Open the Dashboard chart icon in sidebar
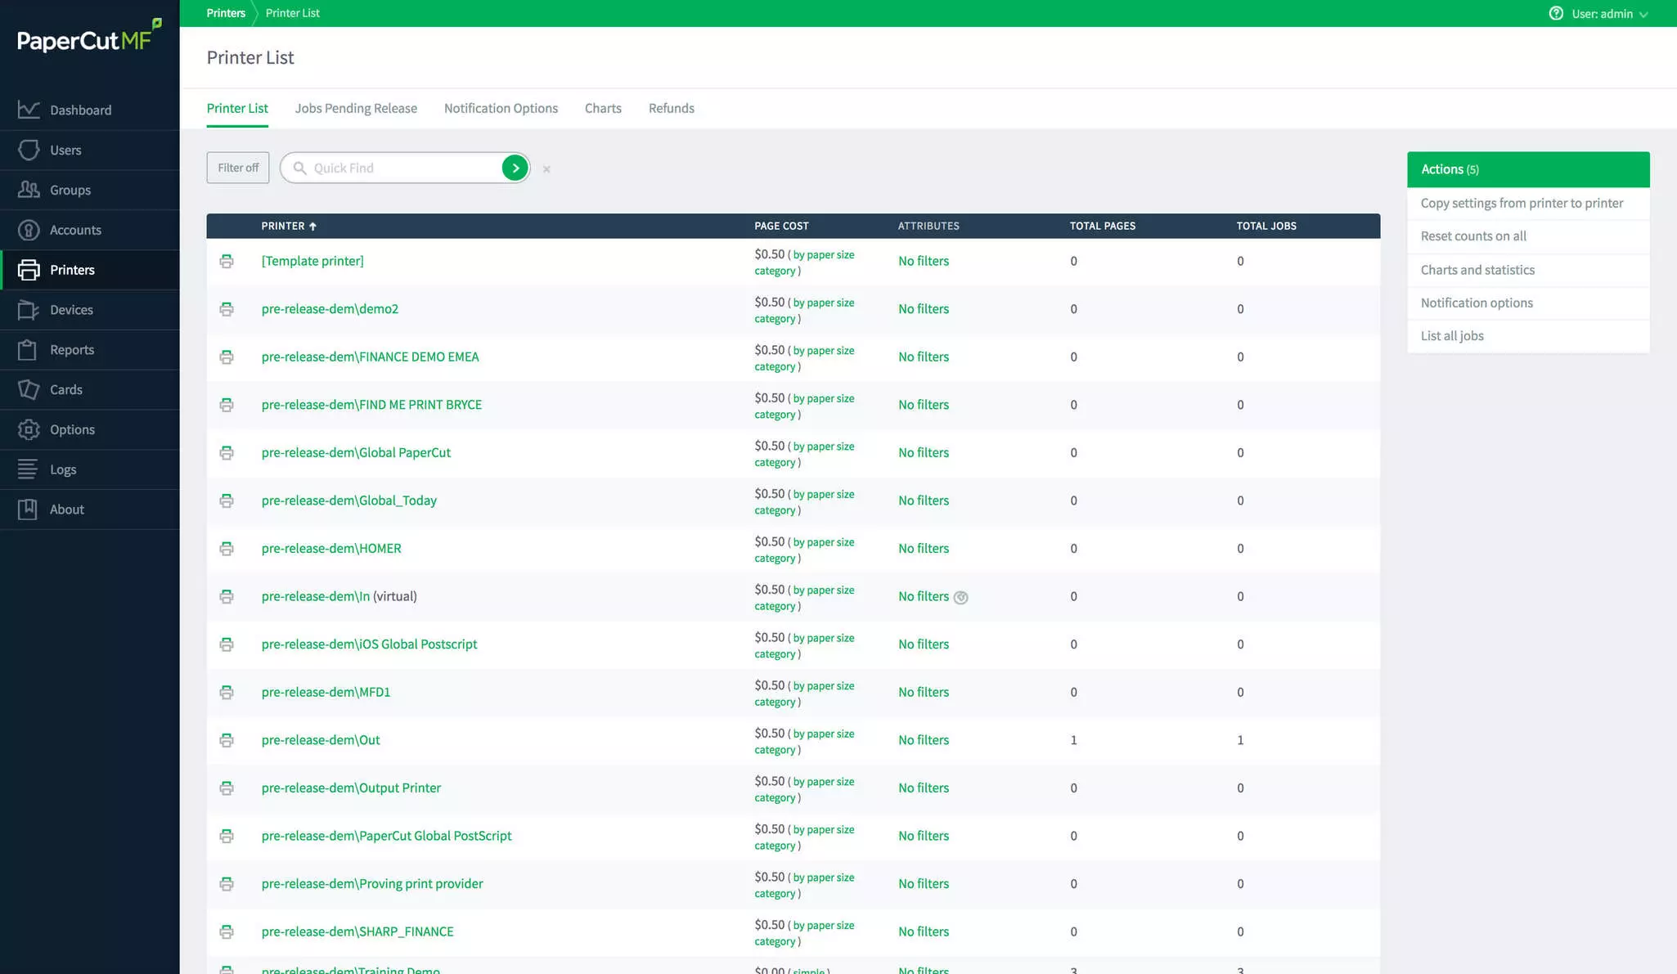Image resolution: width=1677 pixels, height=974 pixels. point(29,110)
